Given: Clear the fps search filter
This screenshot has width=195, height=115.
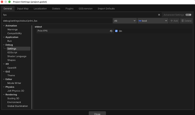Looking at the screenshot, I should [159, 15].
